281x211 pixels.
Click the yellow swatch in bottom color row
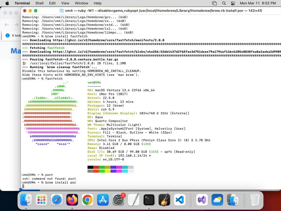point(108,171)
